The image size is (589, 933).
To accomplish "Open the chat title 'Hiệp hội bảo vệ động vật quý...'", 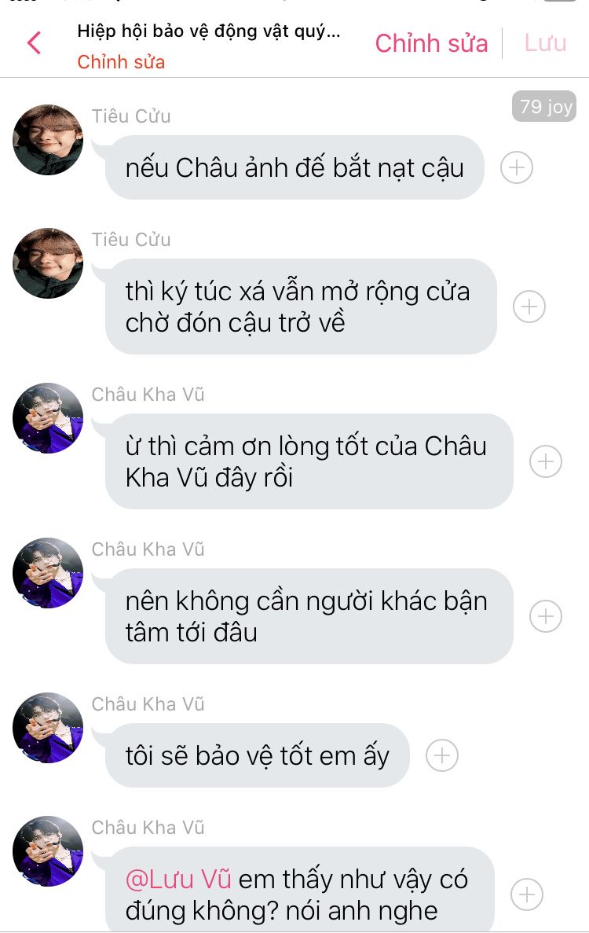I will coord(209,31).
